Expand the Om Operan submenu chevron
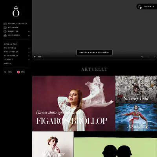Viewport: 157px width, 157px height. pyautogui.click(x=29, y=48)
